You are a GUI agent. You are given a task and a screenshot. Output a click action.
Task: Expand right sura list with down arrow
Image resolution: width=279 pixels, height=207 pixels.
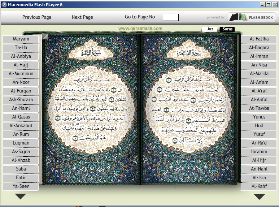click(x=259, y=197)
